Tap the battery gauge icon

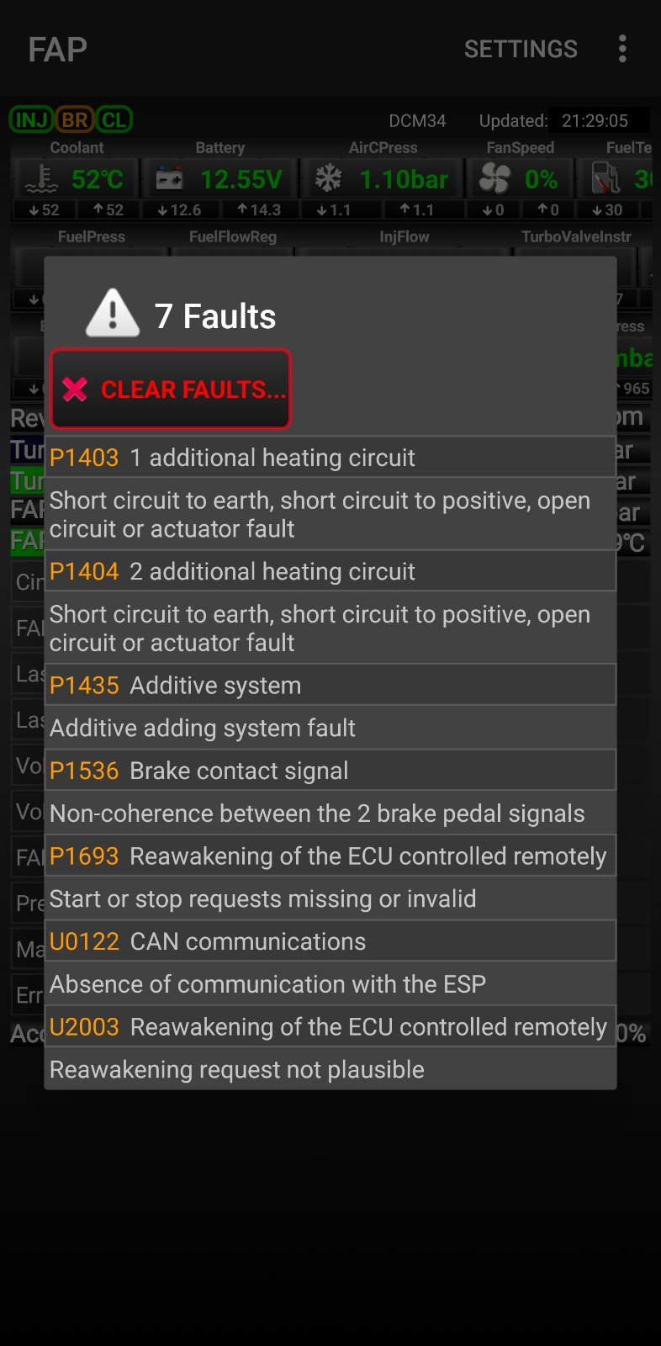(x=169, y=179)
